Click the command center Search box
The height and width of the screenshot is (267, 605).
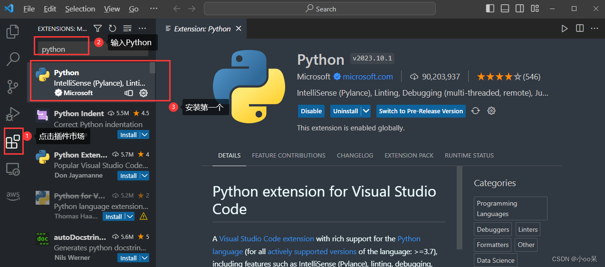pos(320,9)
